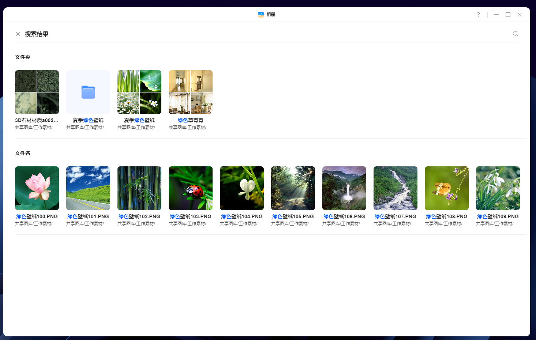
Task: Click the 文件夹 section heading
Action: click(23, 57)
